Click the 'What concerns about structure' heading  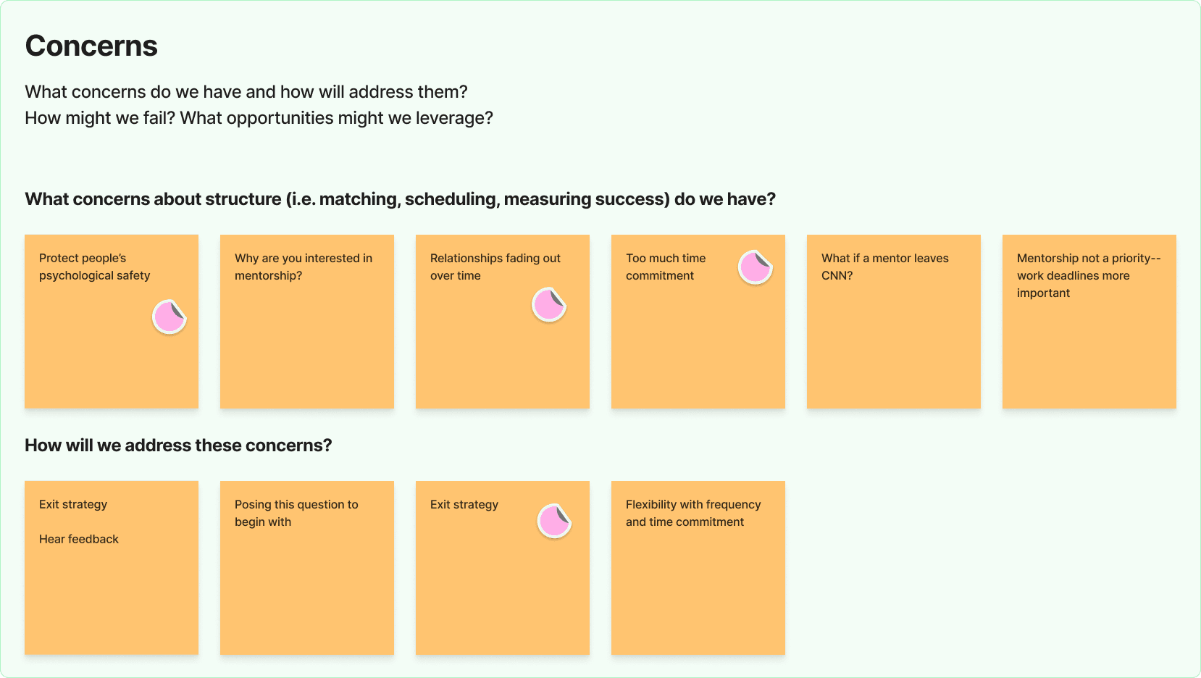coord(400,199)
